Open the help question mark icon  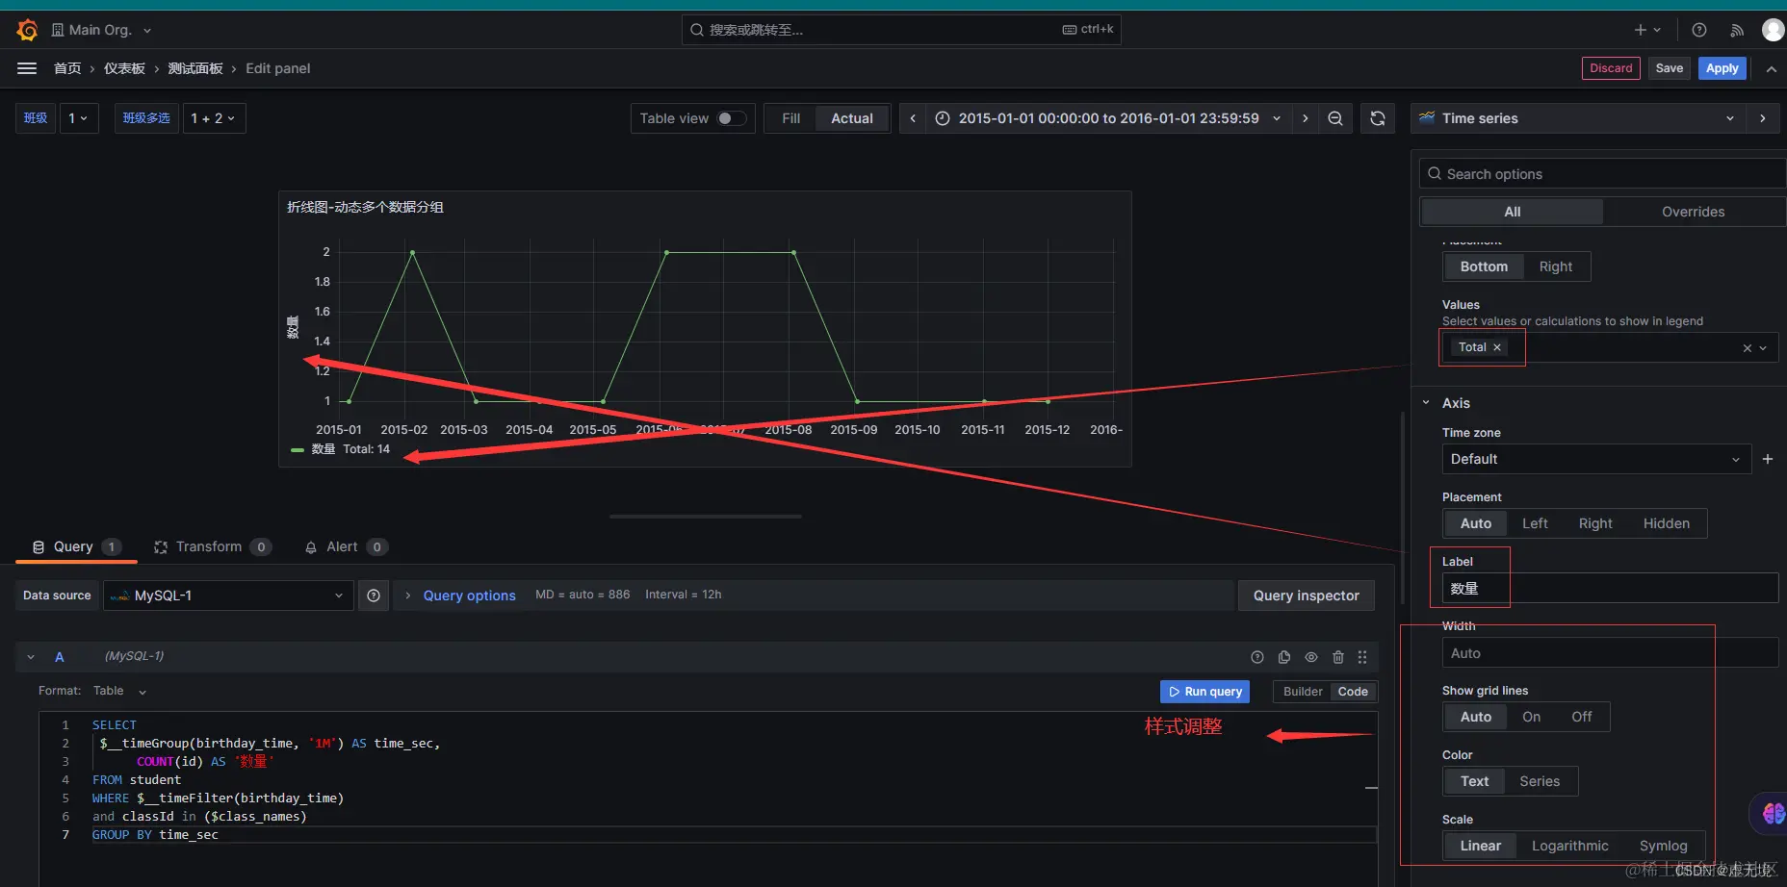(1699, 30)
